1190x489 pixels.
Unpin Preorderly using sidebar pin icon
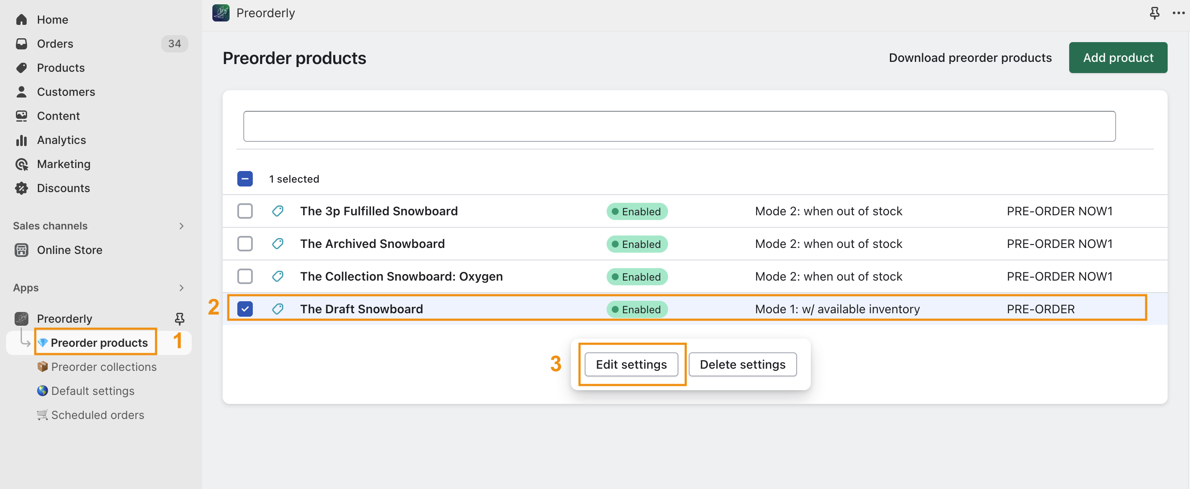(179, 318)
